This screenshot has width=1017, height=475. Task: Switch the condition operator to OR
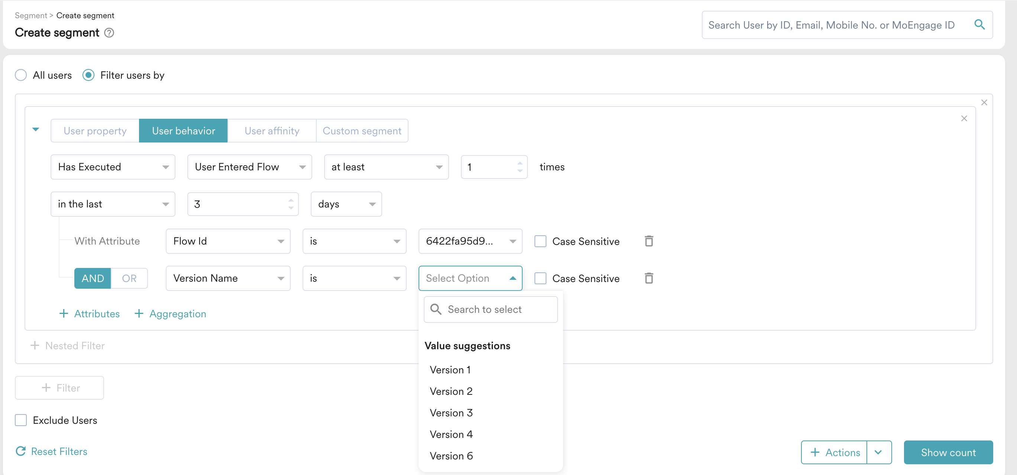(x=129, y=278)
